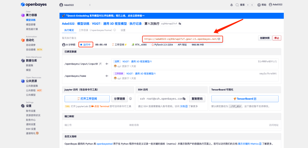
Task: Switch to the 工作目录 tab
Action: pos(97,30)
